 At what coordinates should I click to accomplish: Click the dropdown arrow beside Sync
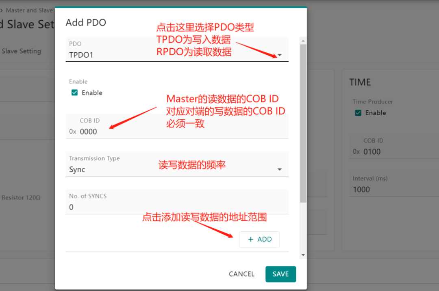[x=280, y=169]
